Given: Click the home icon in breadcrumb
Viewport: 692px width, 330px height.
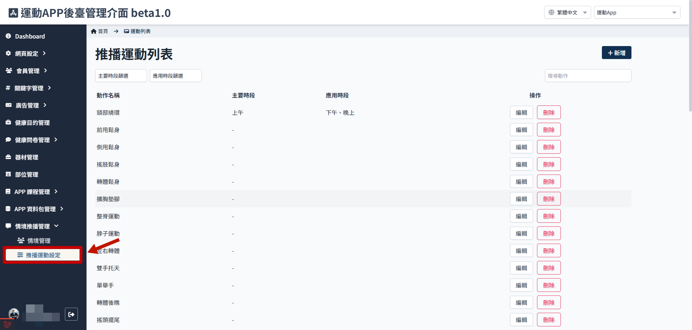Looking at the screenshot, I should pos(94,31).
